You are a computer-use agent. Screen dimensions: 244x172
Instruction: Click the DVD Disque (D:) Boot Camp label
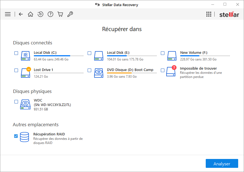[x=130, y=70]
